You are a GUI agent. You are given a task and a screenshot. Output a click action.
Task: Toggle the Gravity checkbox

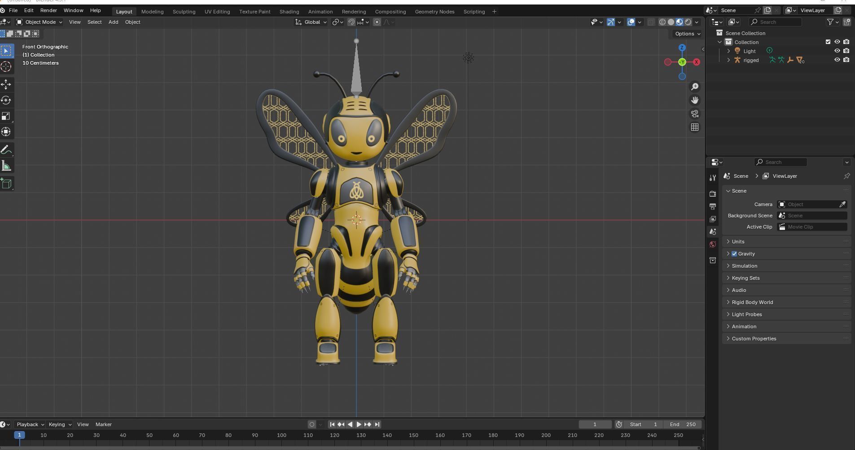point(734,254)
